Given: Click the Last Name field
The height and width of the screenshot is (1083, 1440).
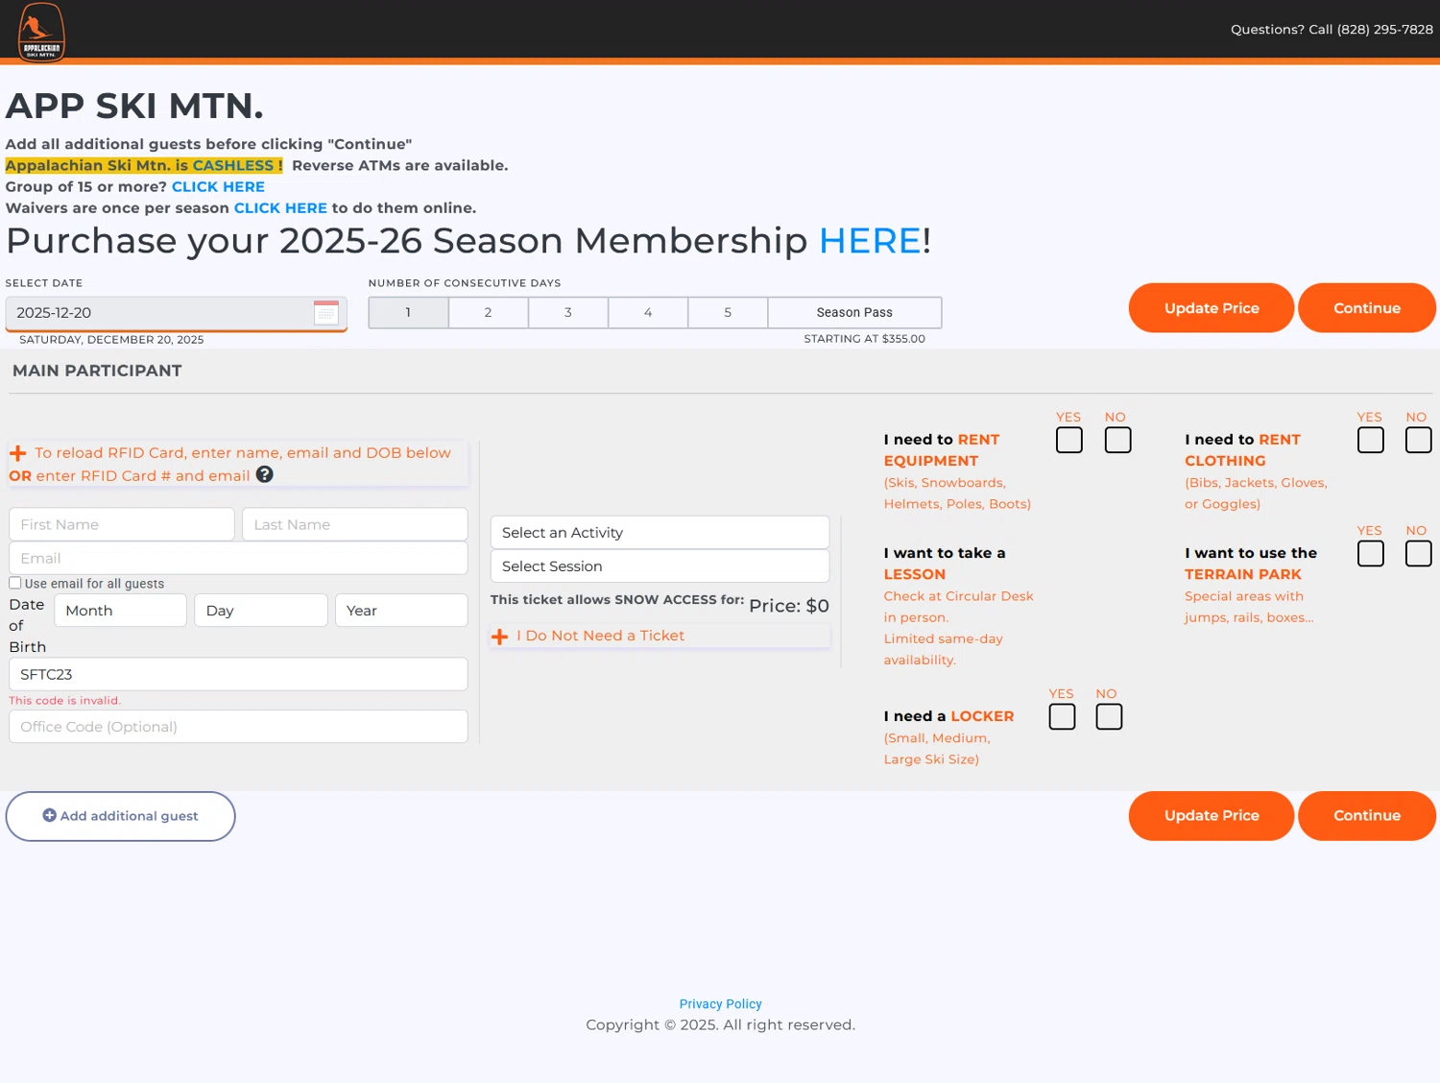Looking at the screenshot, I should tap(355, 524).
